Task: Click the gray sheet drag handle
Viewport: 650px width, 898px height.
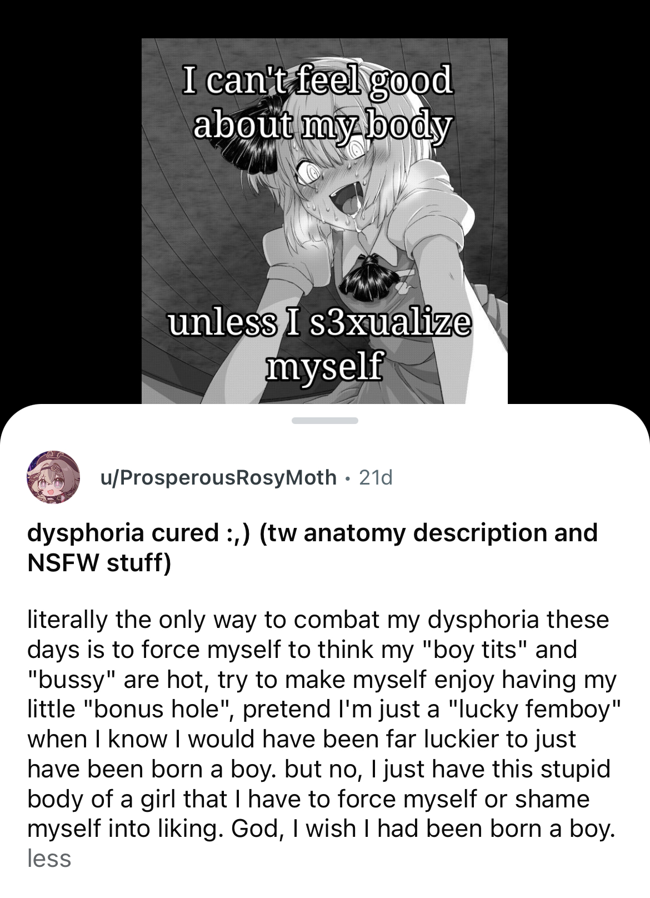Action: click(325, 421)
